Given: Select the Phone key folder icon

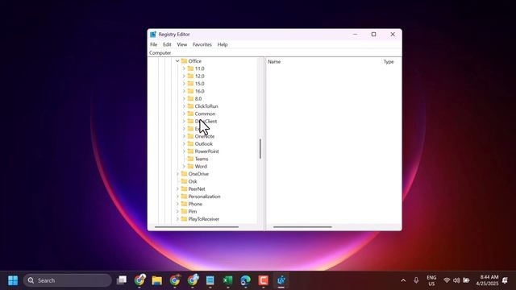Looking at the screenshot, I should coord(184,204).
